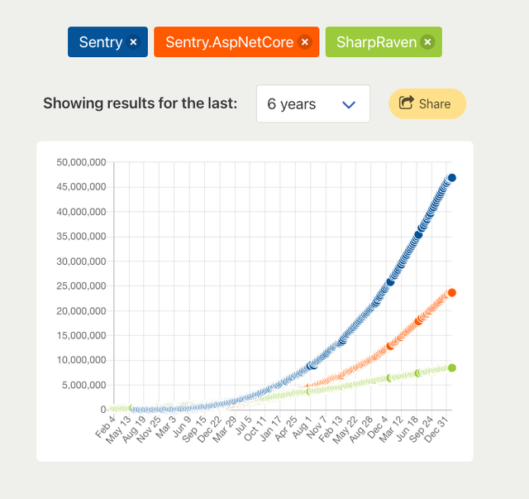
Task: Select the blue Sentry tag label
Action: click(101, 42)
